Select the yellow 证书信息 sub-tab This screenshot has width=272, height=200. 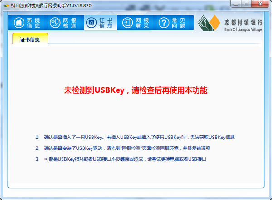pyautogui.click(x=30, y=40)
